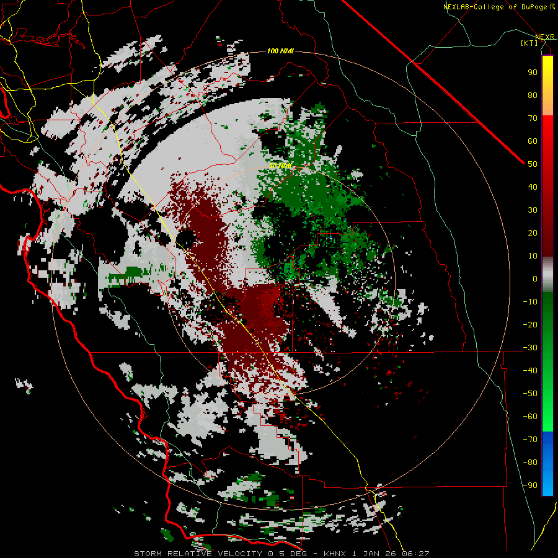This screenshot has height=558, width=558.
Task: Click the 40 value on the velocity scale
Action: coord(533,187)
